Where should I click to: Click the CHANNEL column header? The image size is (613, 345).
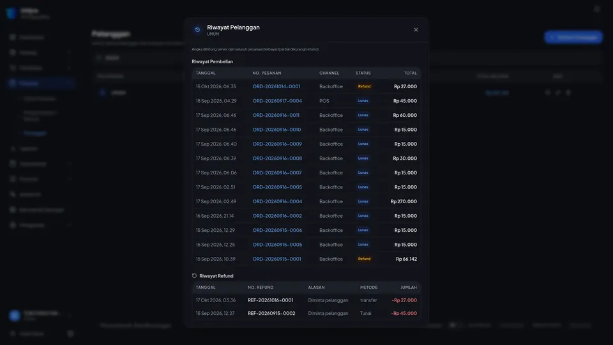tap(329, 73)
